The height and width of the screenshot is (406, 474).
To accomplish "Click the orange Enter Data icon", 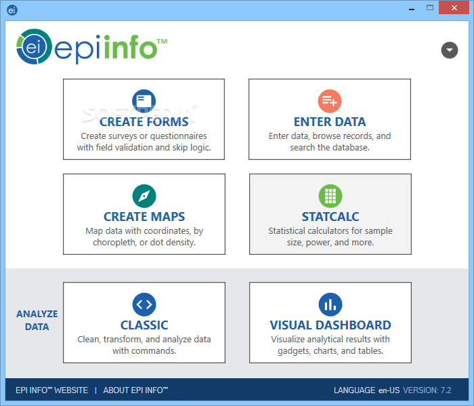I will [330, 101].
